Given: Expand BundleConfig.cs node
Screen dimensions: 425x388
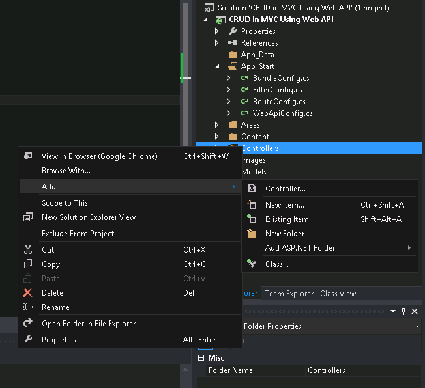Looking at the screenshot, I should [229, 78].
